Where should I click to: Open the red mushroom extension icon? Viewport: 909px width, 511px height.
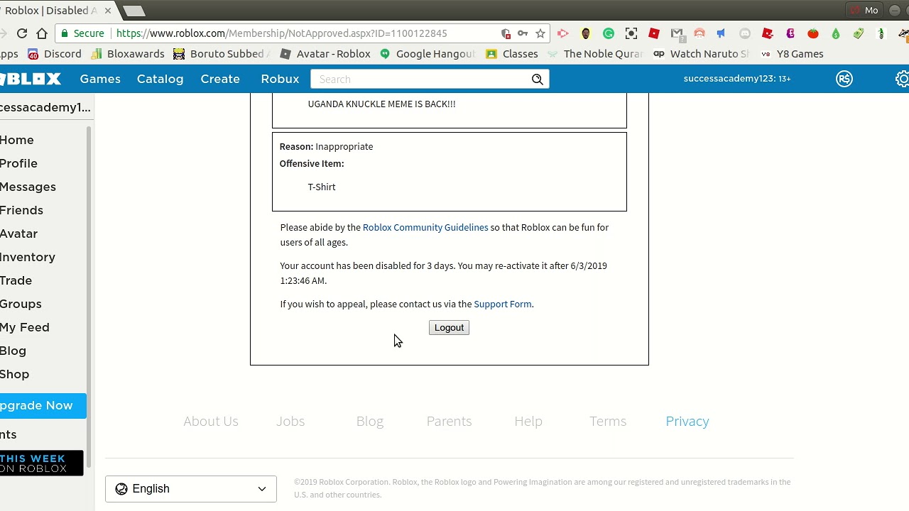coord(700,33)
